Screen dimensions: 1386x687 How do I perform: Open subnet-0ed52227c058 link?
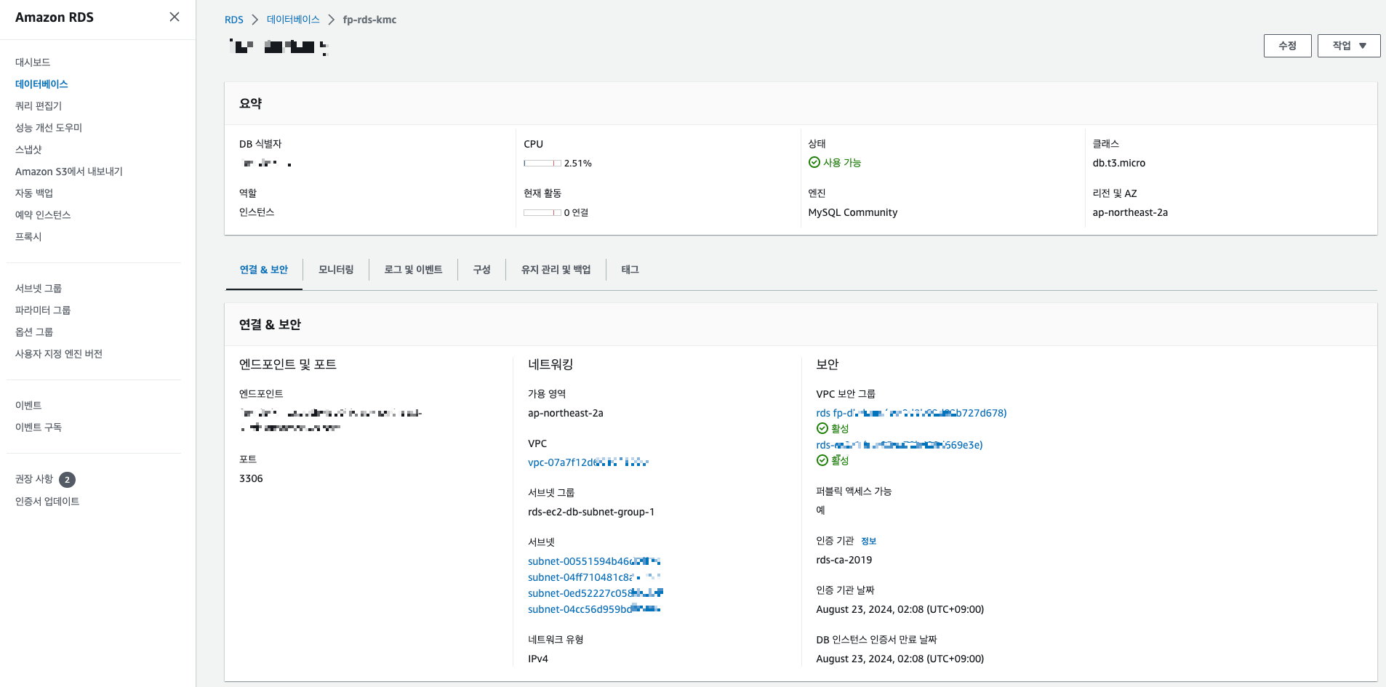[x=596, y=593]
